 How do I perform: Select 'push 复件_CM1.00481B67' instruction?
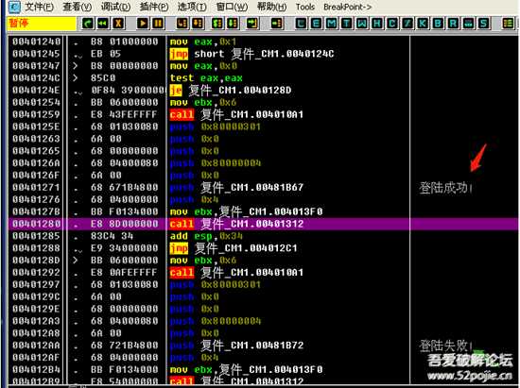click(236, 187)
